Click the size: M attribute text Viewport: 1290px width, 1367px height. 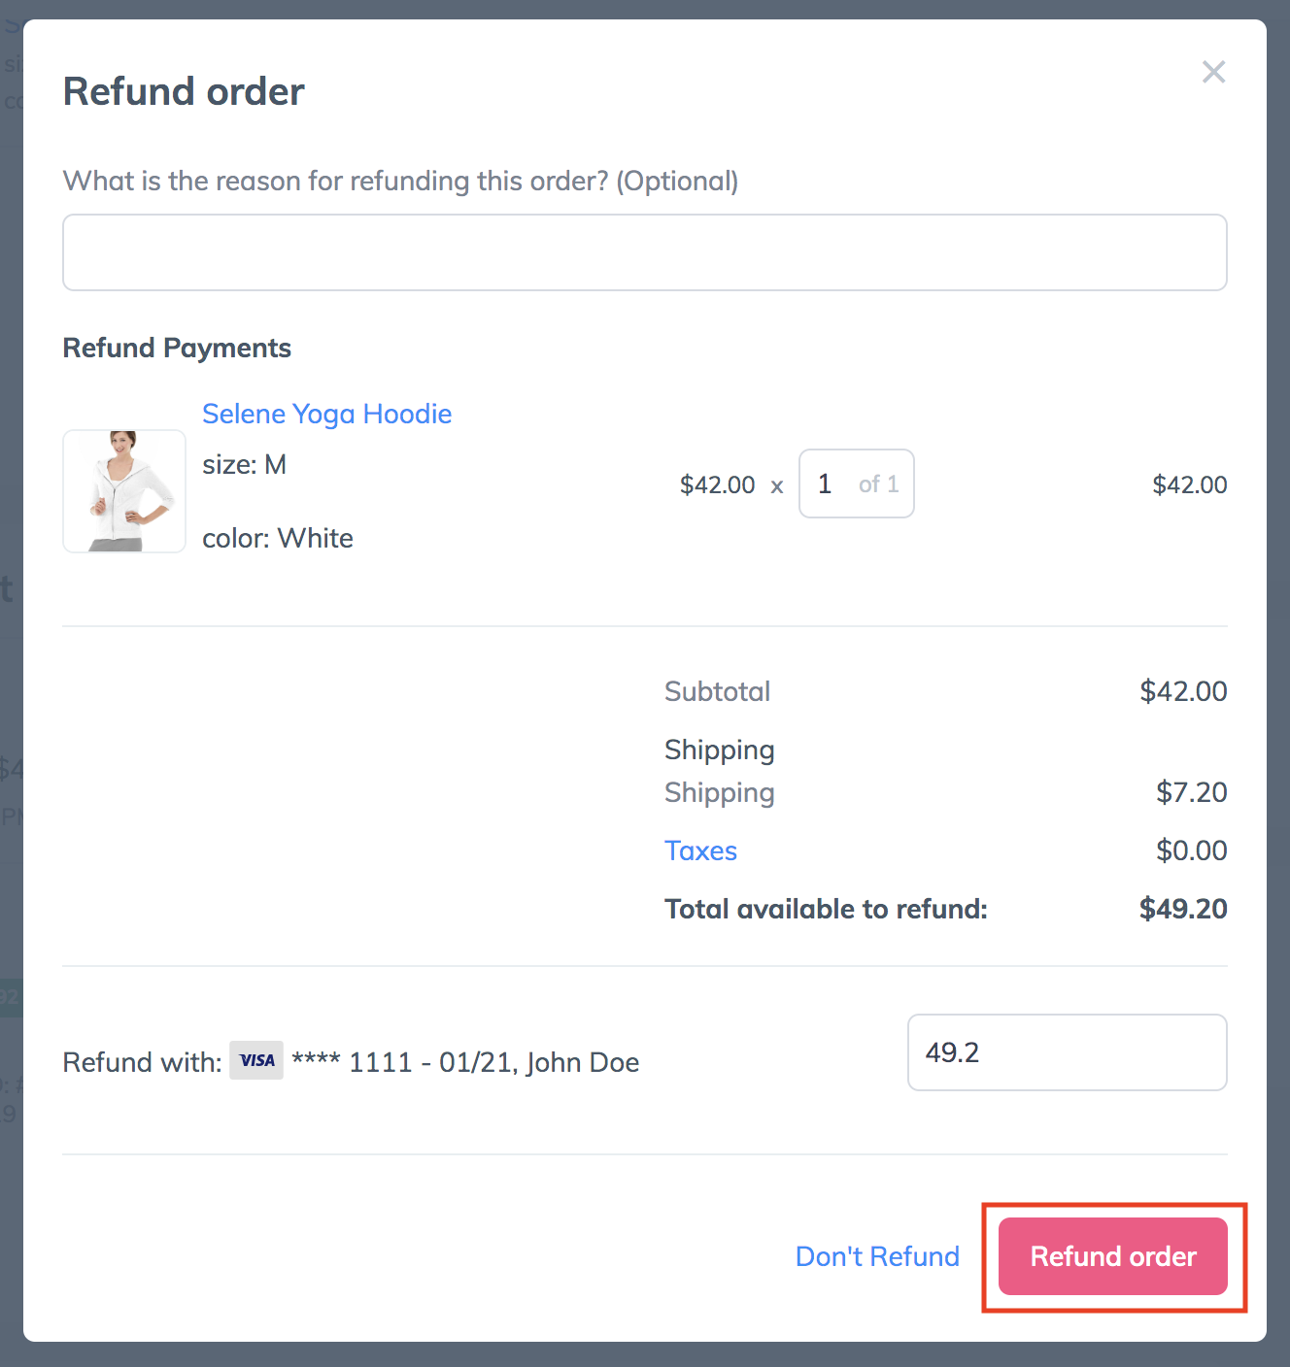point(244,464)
